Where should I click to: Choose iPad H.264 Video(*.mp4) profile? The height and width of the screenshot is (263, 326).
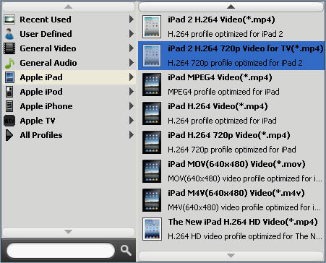point(231,113)
